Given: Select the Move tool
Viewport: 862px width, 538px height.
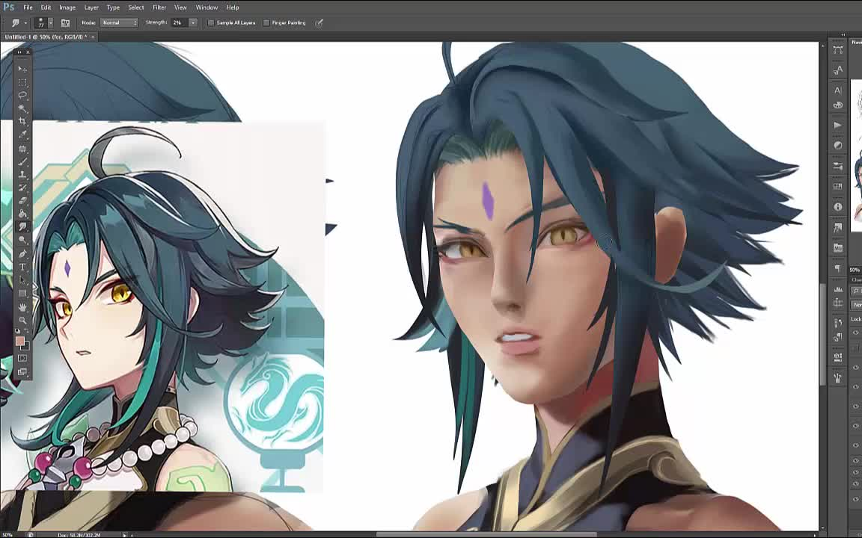Looking at the screenshot, I should 22,69.
